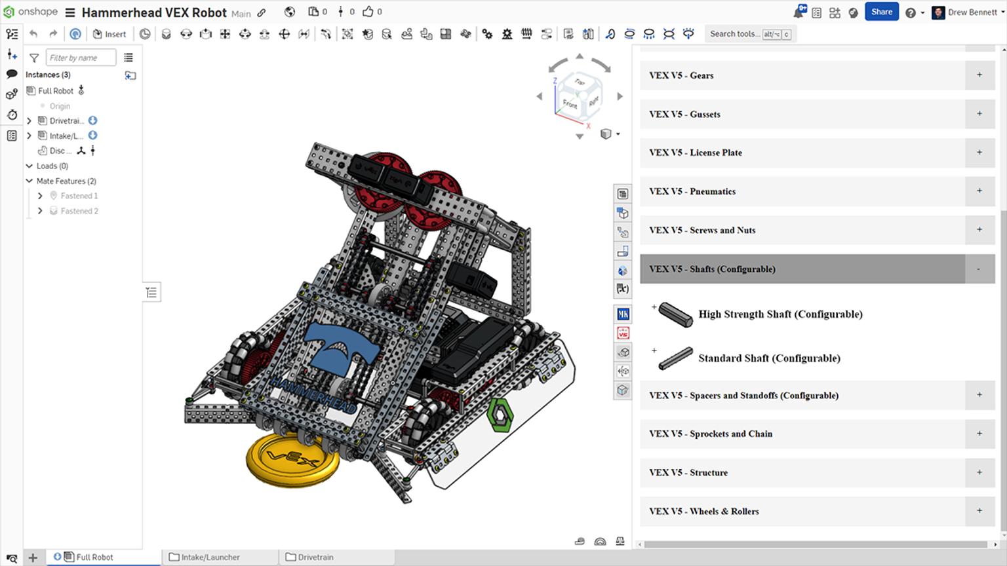Expand the VEX V5 - Gears category

(x=979, y=75)
